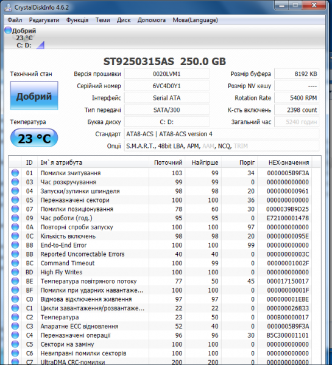Click the blue Добрий health status button

34,96
